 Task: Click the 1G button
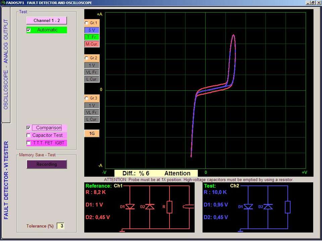(92, 134)
